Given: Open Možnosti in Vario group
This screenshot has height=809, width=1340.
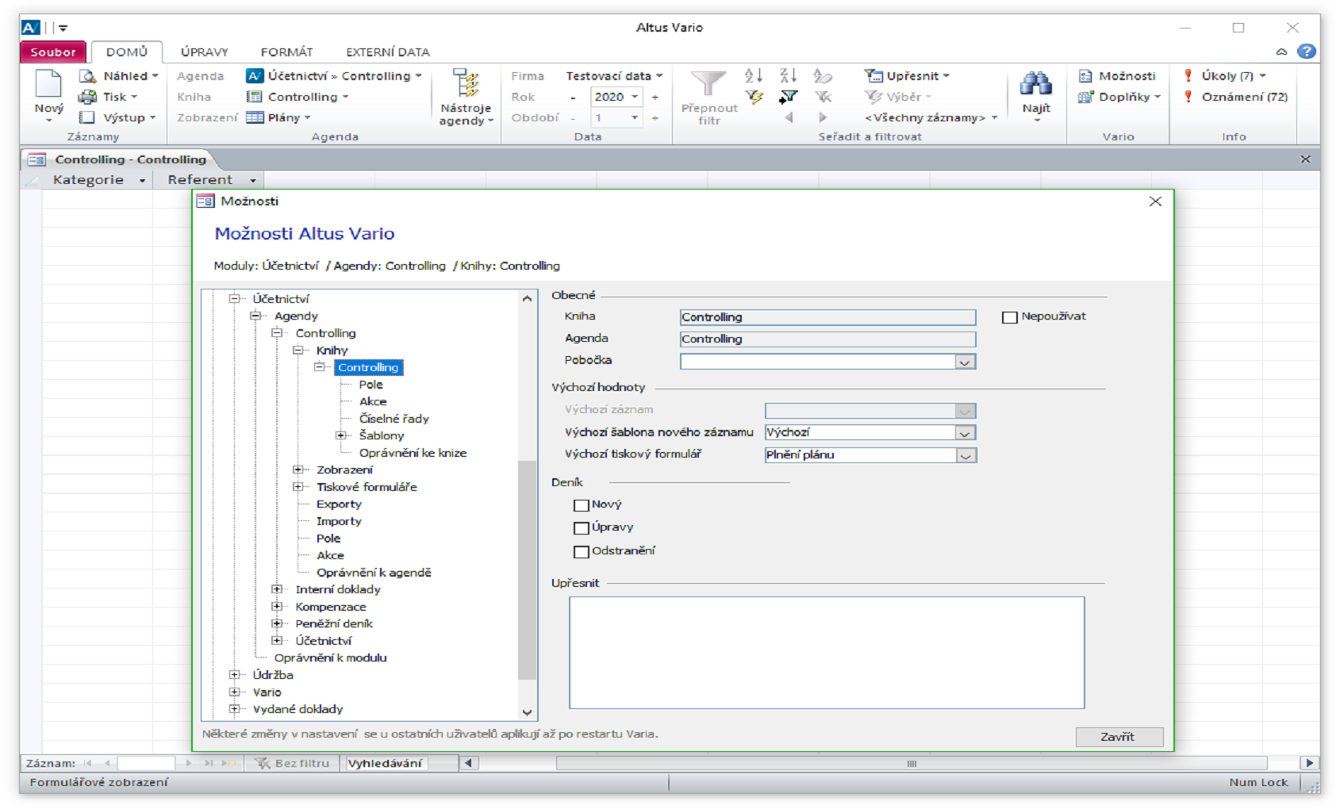Looking at the screenshot, I should (1117, 76).
